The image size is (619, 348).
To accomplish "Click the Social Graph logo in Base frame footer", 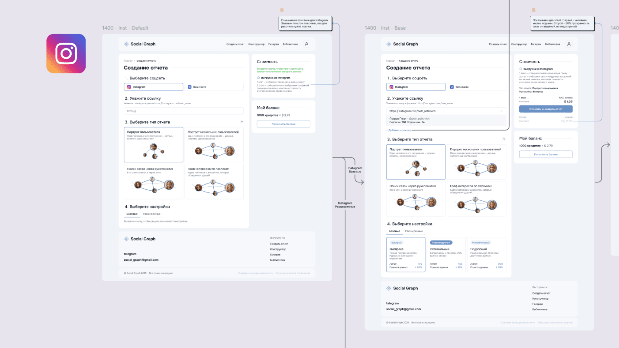I will coord(402,288).
